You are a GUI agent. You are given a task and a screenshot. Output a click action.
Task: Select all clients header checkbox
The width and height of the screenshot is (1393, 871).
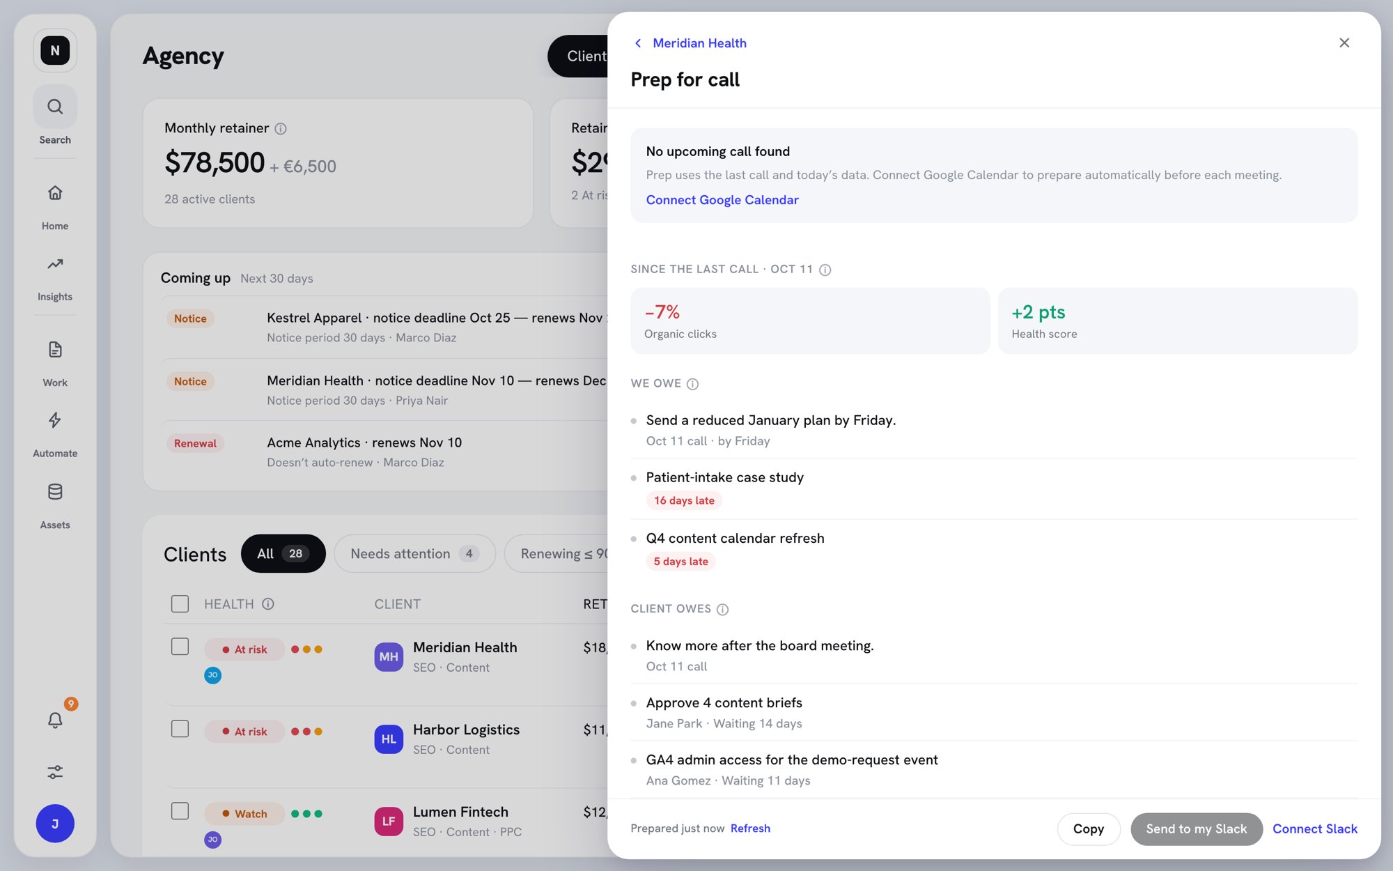click(180, 603)
